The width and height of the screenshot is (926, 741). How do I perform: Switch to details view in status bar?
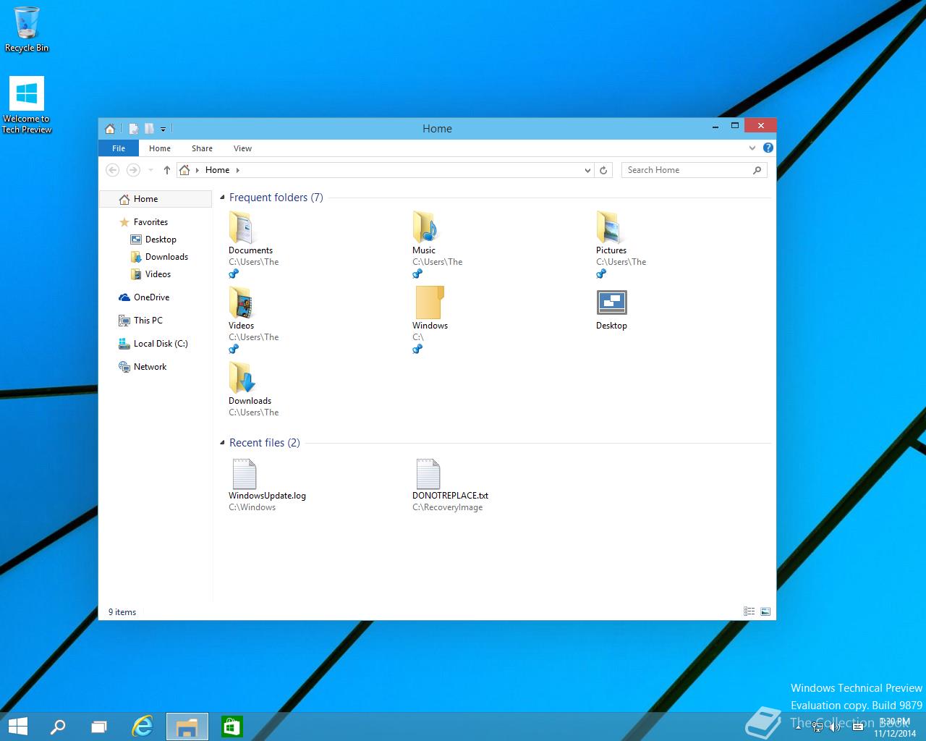tap(749, 611)
